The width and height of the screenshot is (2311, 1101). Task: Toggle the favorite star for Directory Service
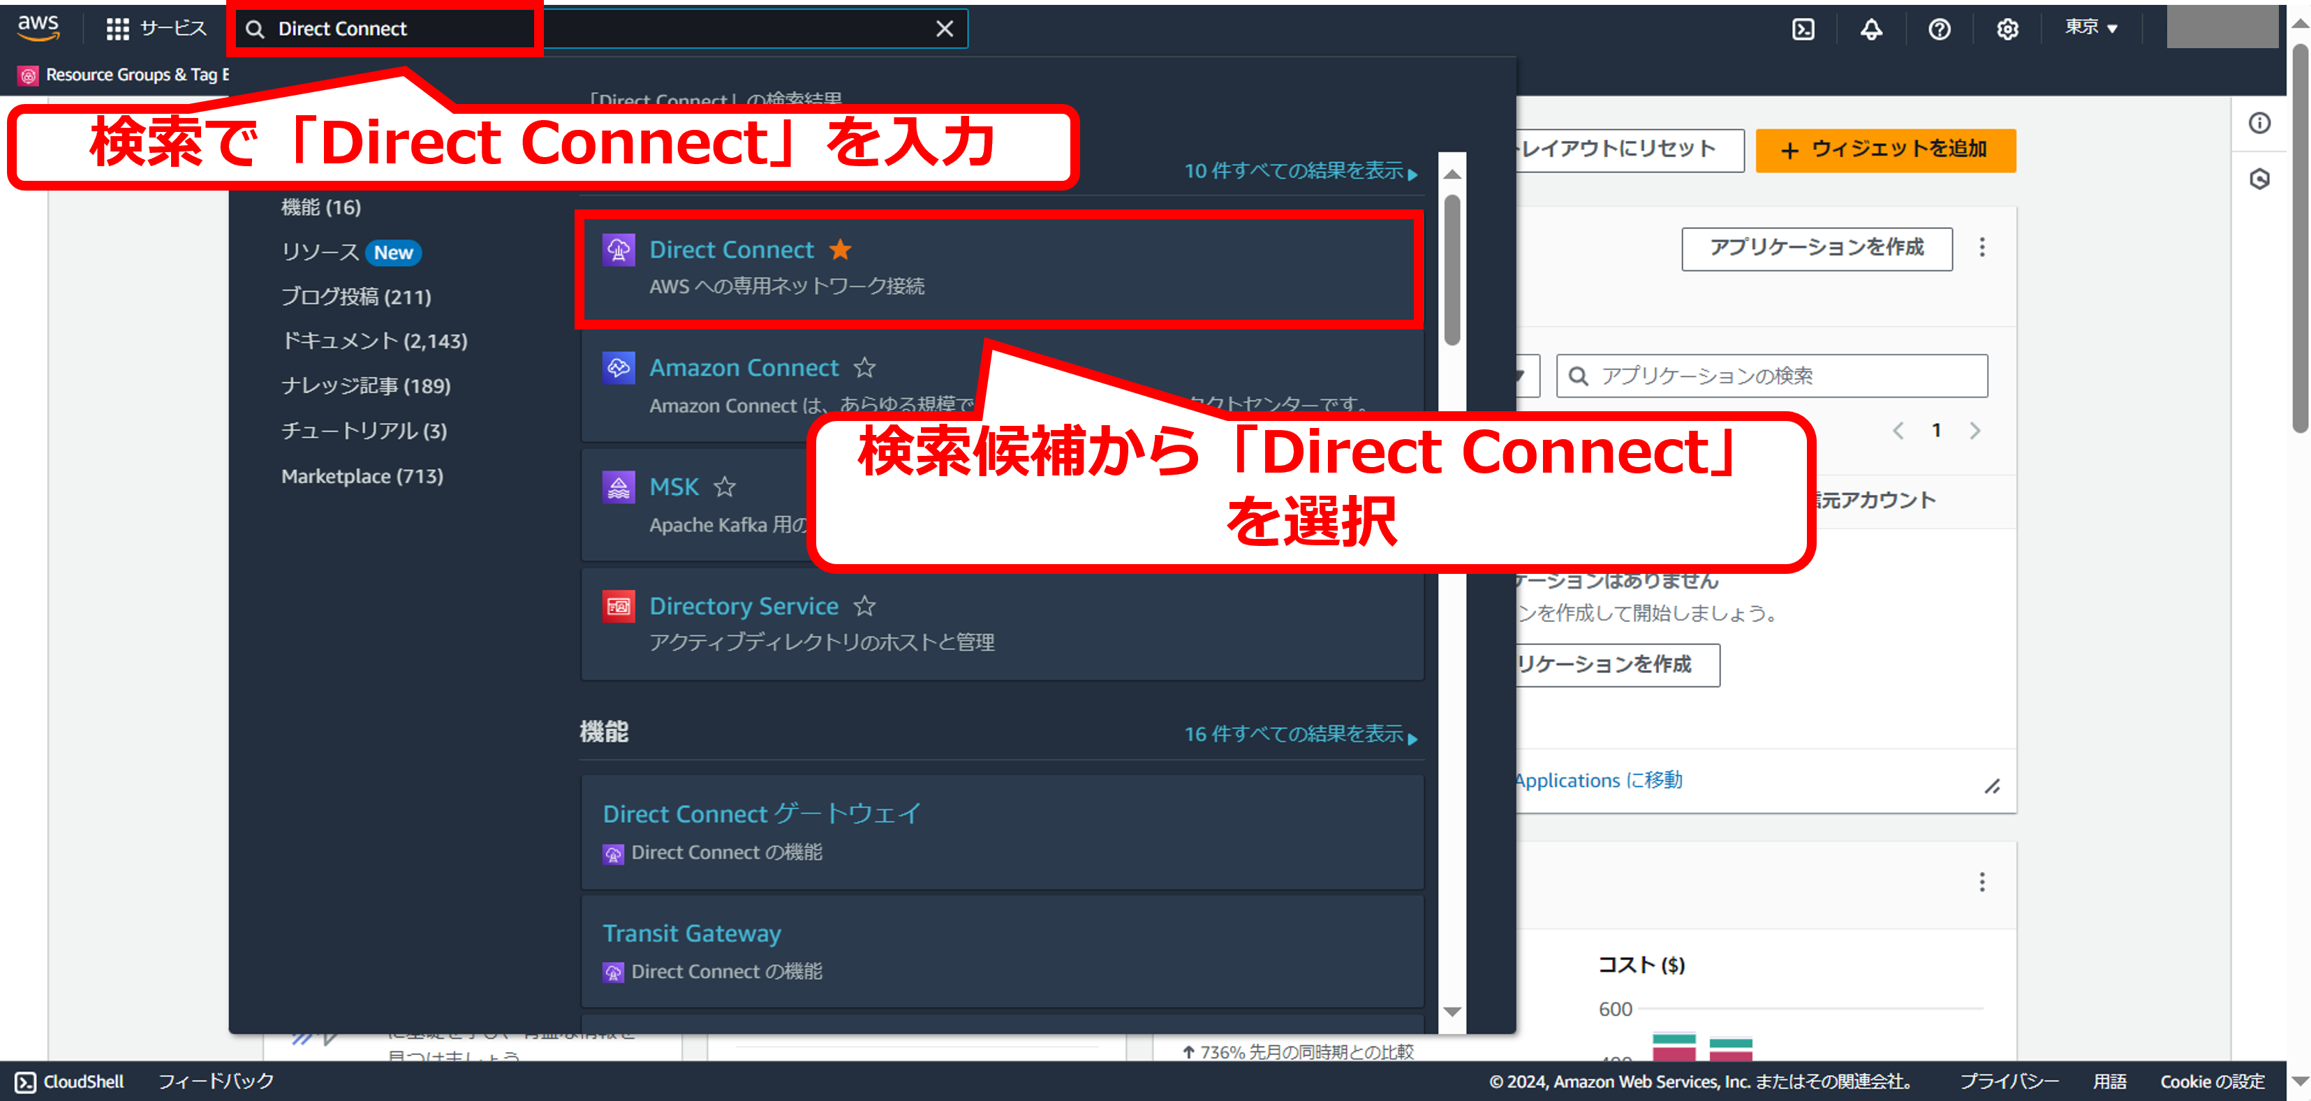point(864,607)
